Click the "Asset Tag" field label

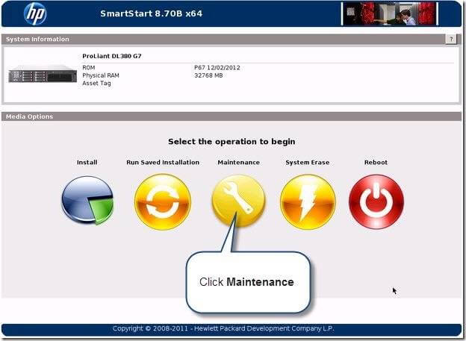[x=96, y=84]
